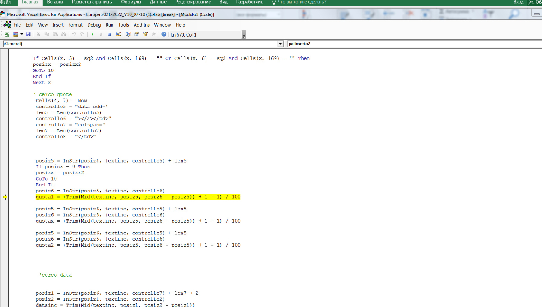Viewport: 542px width, 307px height.
Task: Click the yellow highlighted quota1 code line
Action: [138, 197]
